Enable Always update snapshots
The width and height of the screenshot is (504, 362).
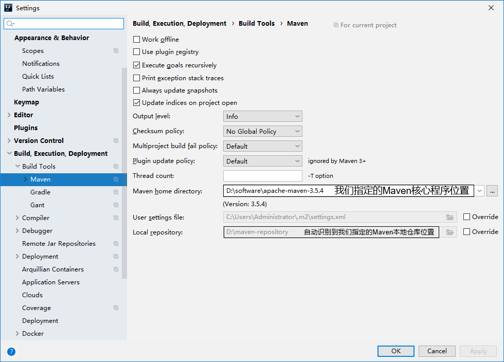(137, 90)
